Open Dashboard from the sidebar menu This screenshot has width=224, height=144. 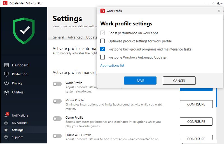pos(20,65)
